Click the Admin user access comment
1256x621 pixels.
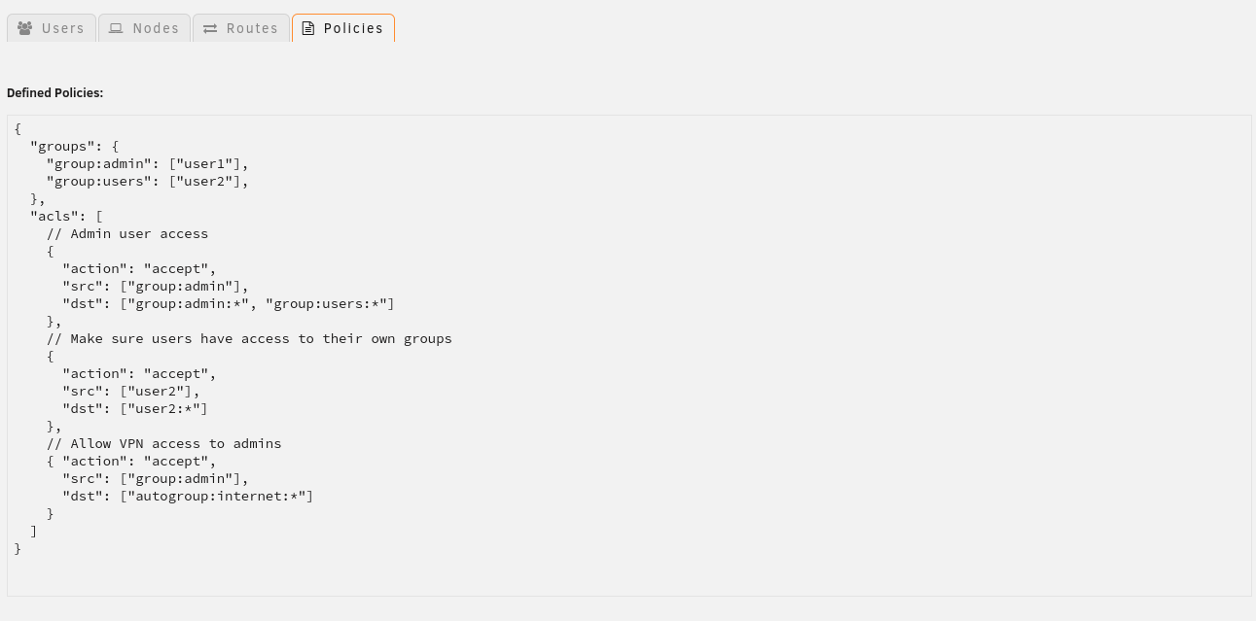[127, 234]
